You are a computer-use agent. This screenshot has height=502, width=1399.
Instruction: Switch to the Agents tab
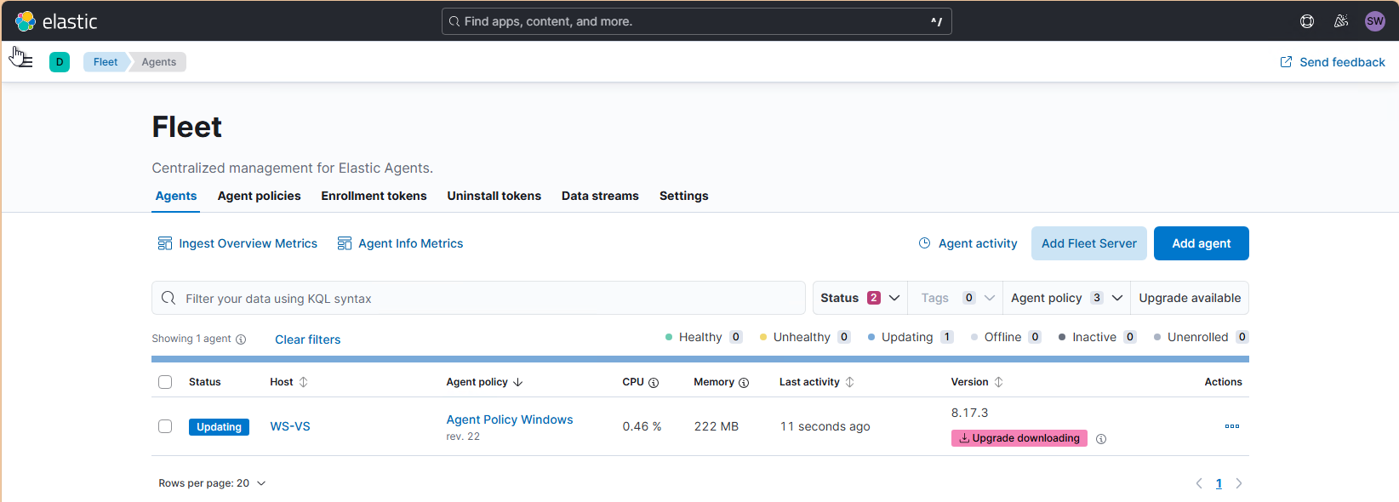point(176,196)
